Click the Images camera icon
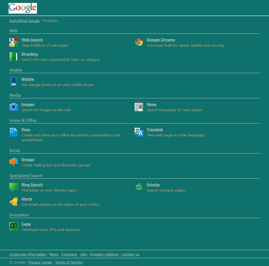This screenshot has width=269, height=266. (x=14, y=107)
